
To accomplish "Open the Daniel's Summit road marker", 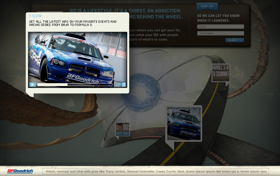I will [x=221, y=73].
